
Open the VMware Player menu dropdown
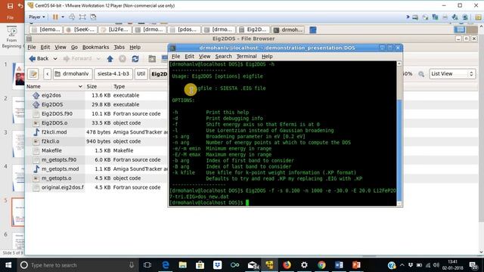pyautogui.click(x=37, y=17)
